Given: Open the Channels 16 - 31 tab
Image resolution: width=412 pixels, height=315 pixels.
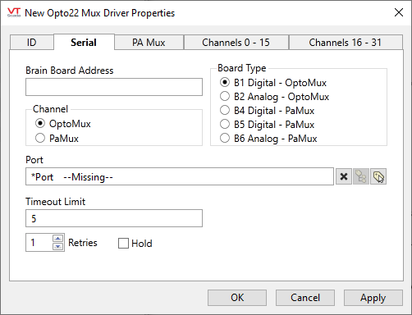Looking at the screenshot, I should point(346,43).
